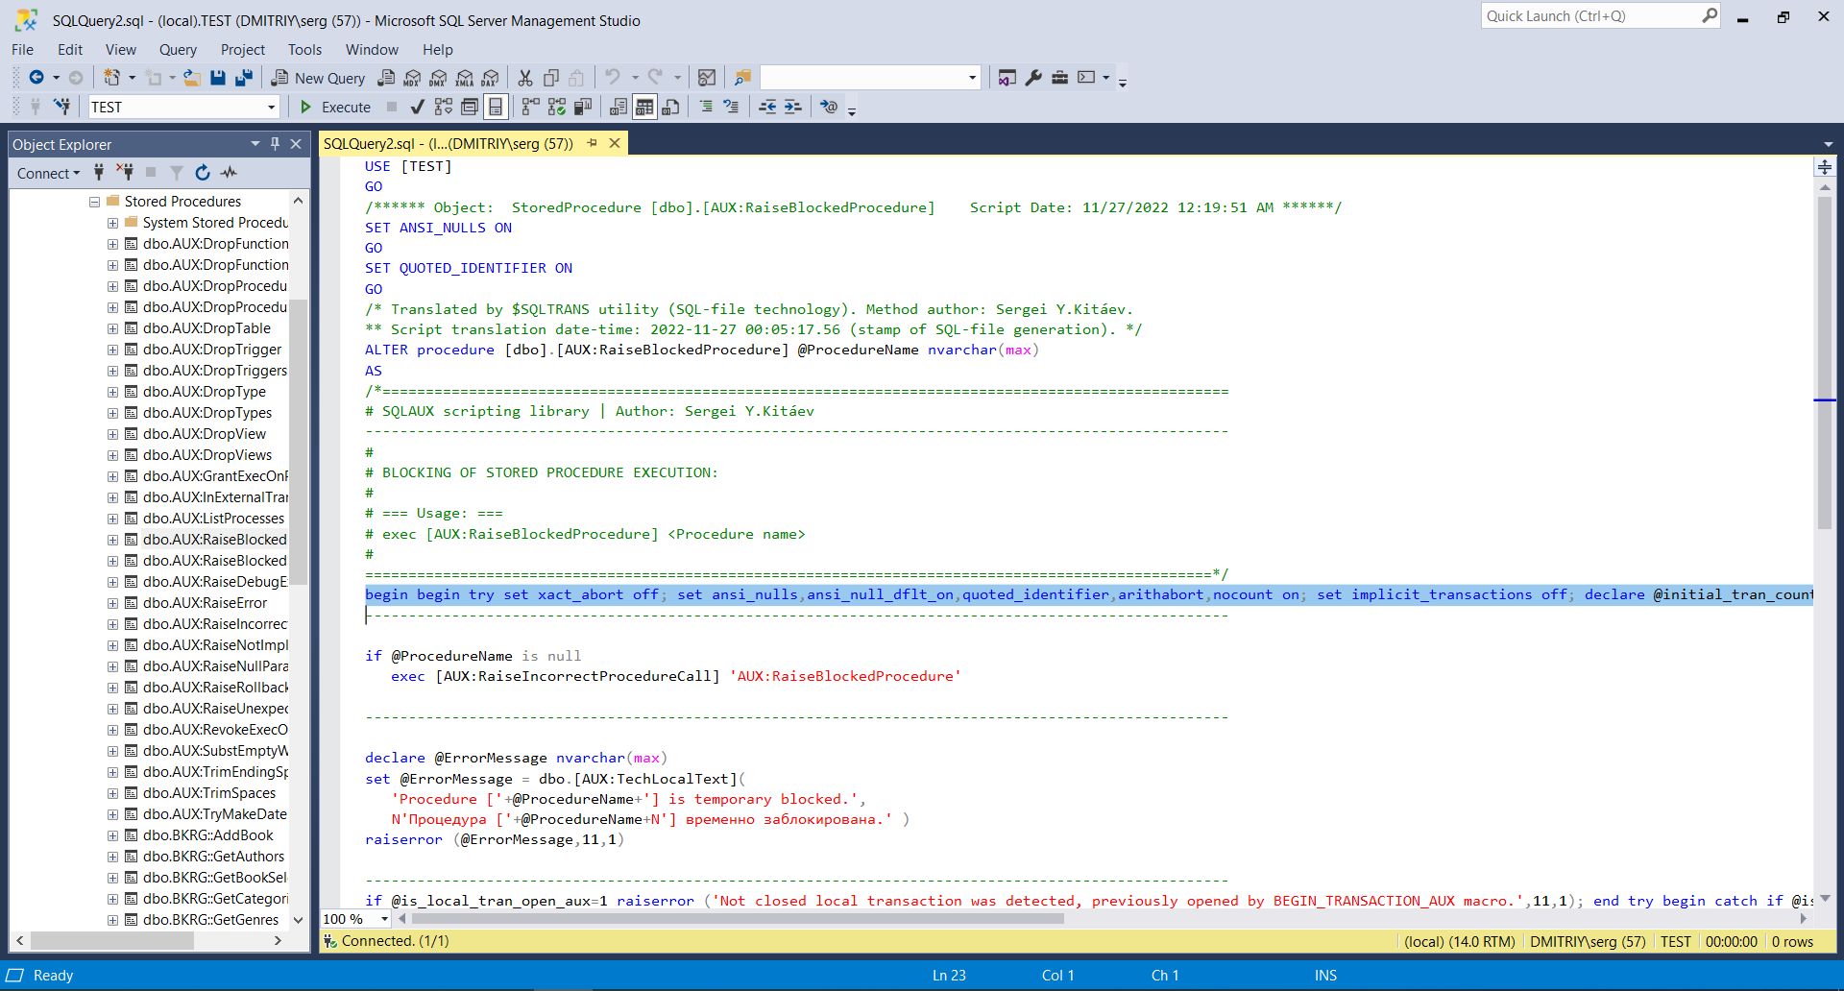Expand dbo.AUX:RaiseError node

[x=112, y=603]
